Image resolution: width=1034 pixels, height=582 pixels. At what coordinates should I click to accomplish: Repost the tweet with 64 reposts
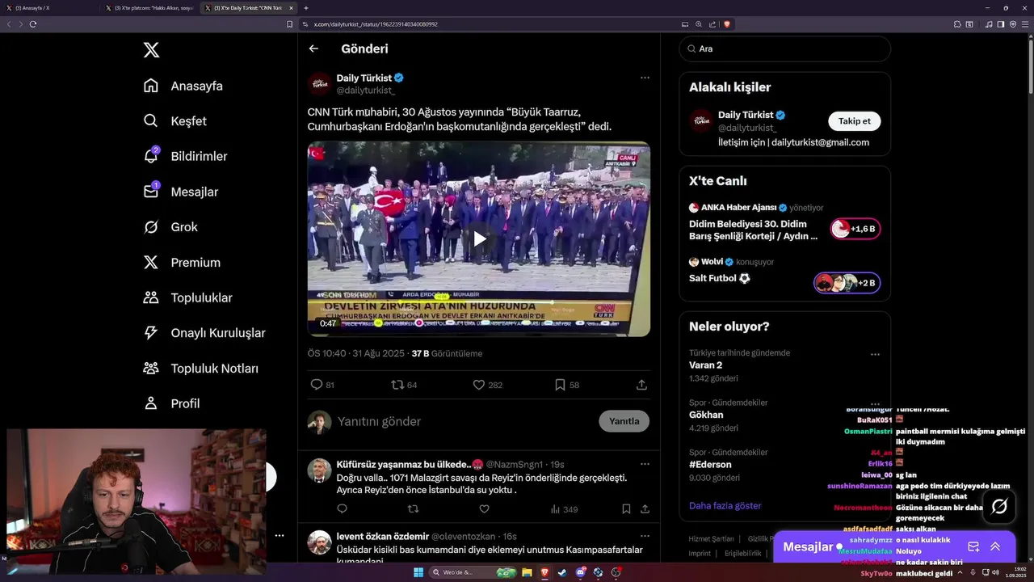point(404,385)
